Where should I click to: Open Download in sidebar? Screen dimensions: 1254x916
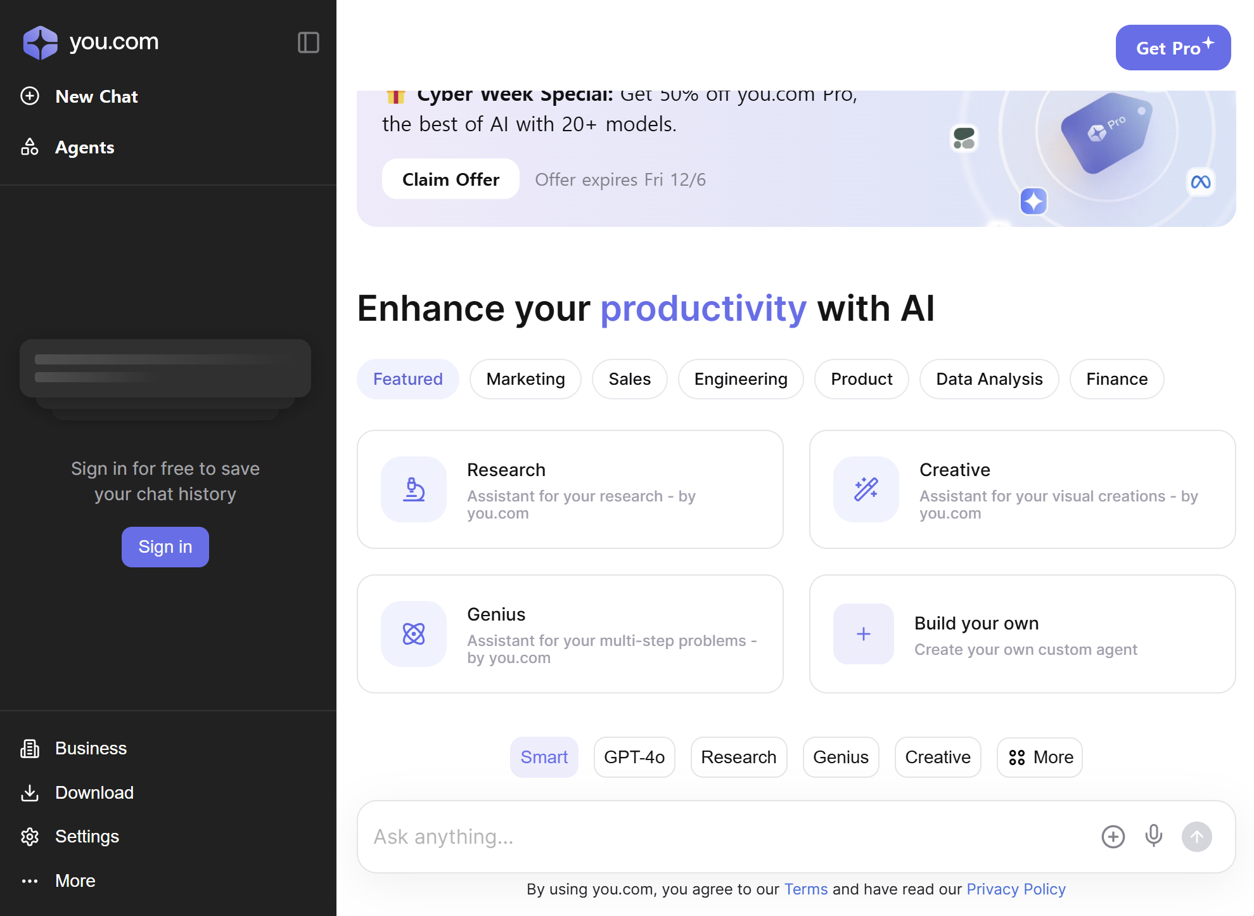click(94, 793)
